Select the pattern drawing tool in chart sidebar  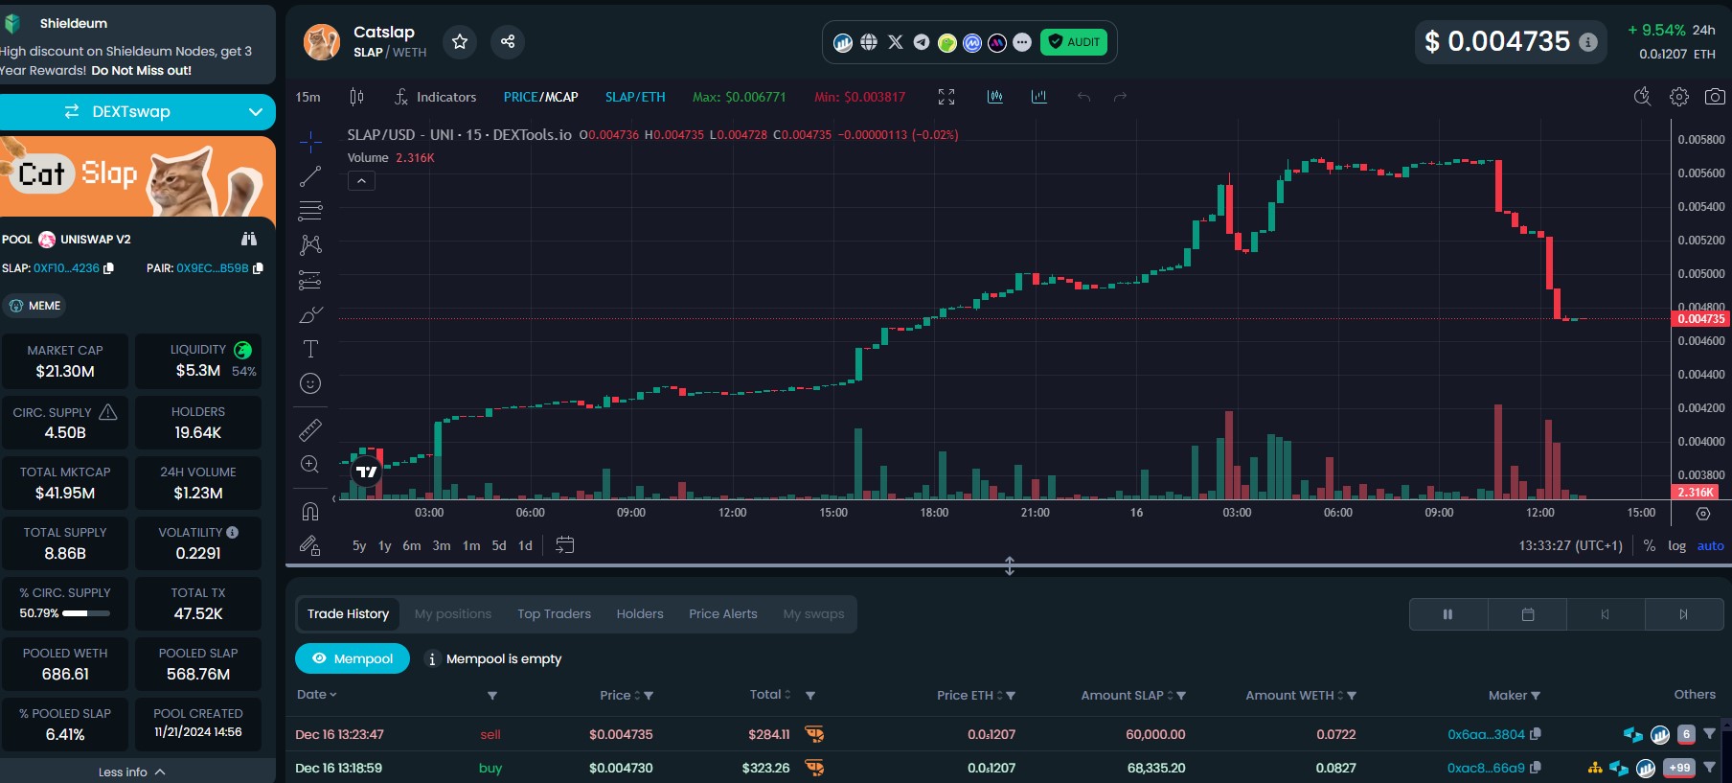tap(310, 245)
